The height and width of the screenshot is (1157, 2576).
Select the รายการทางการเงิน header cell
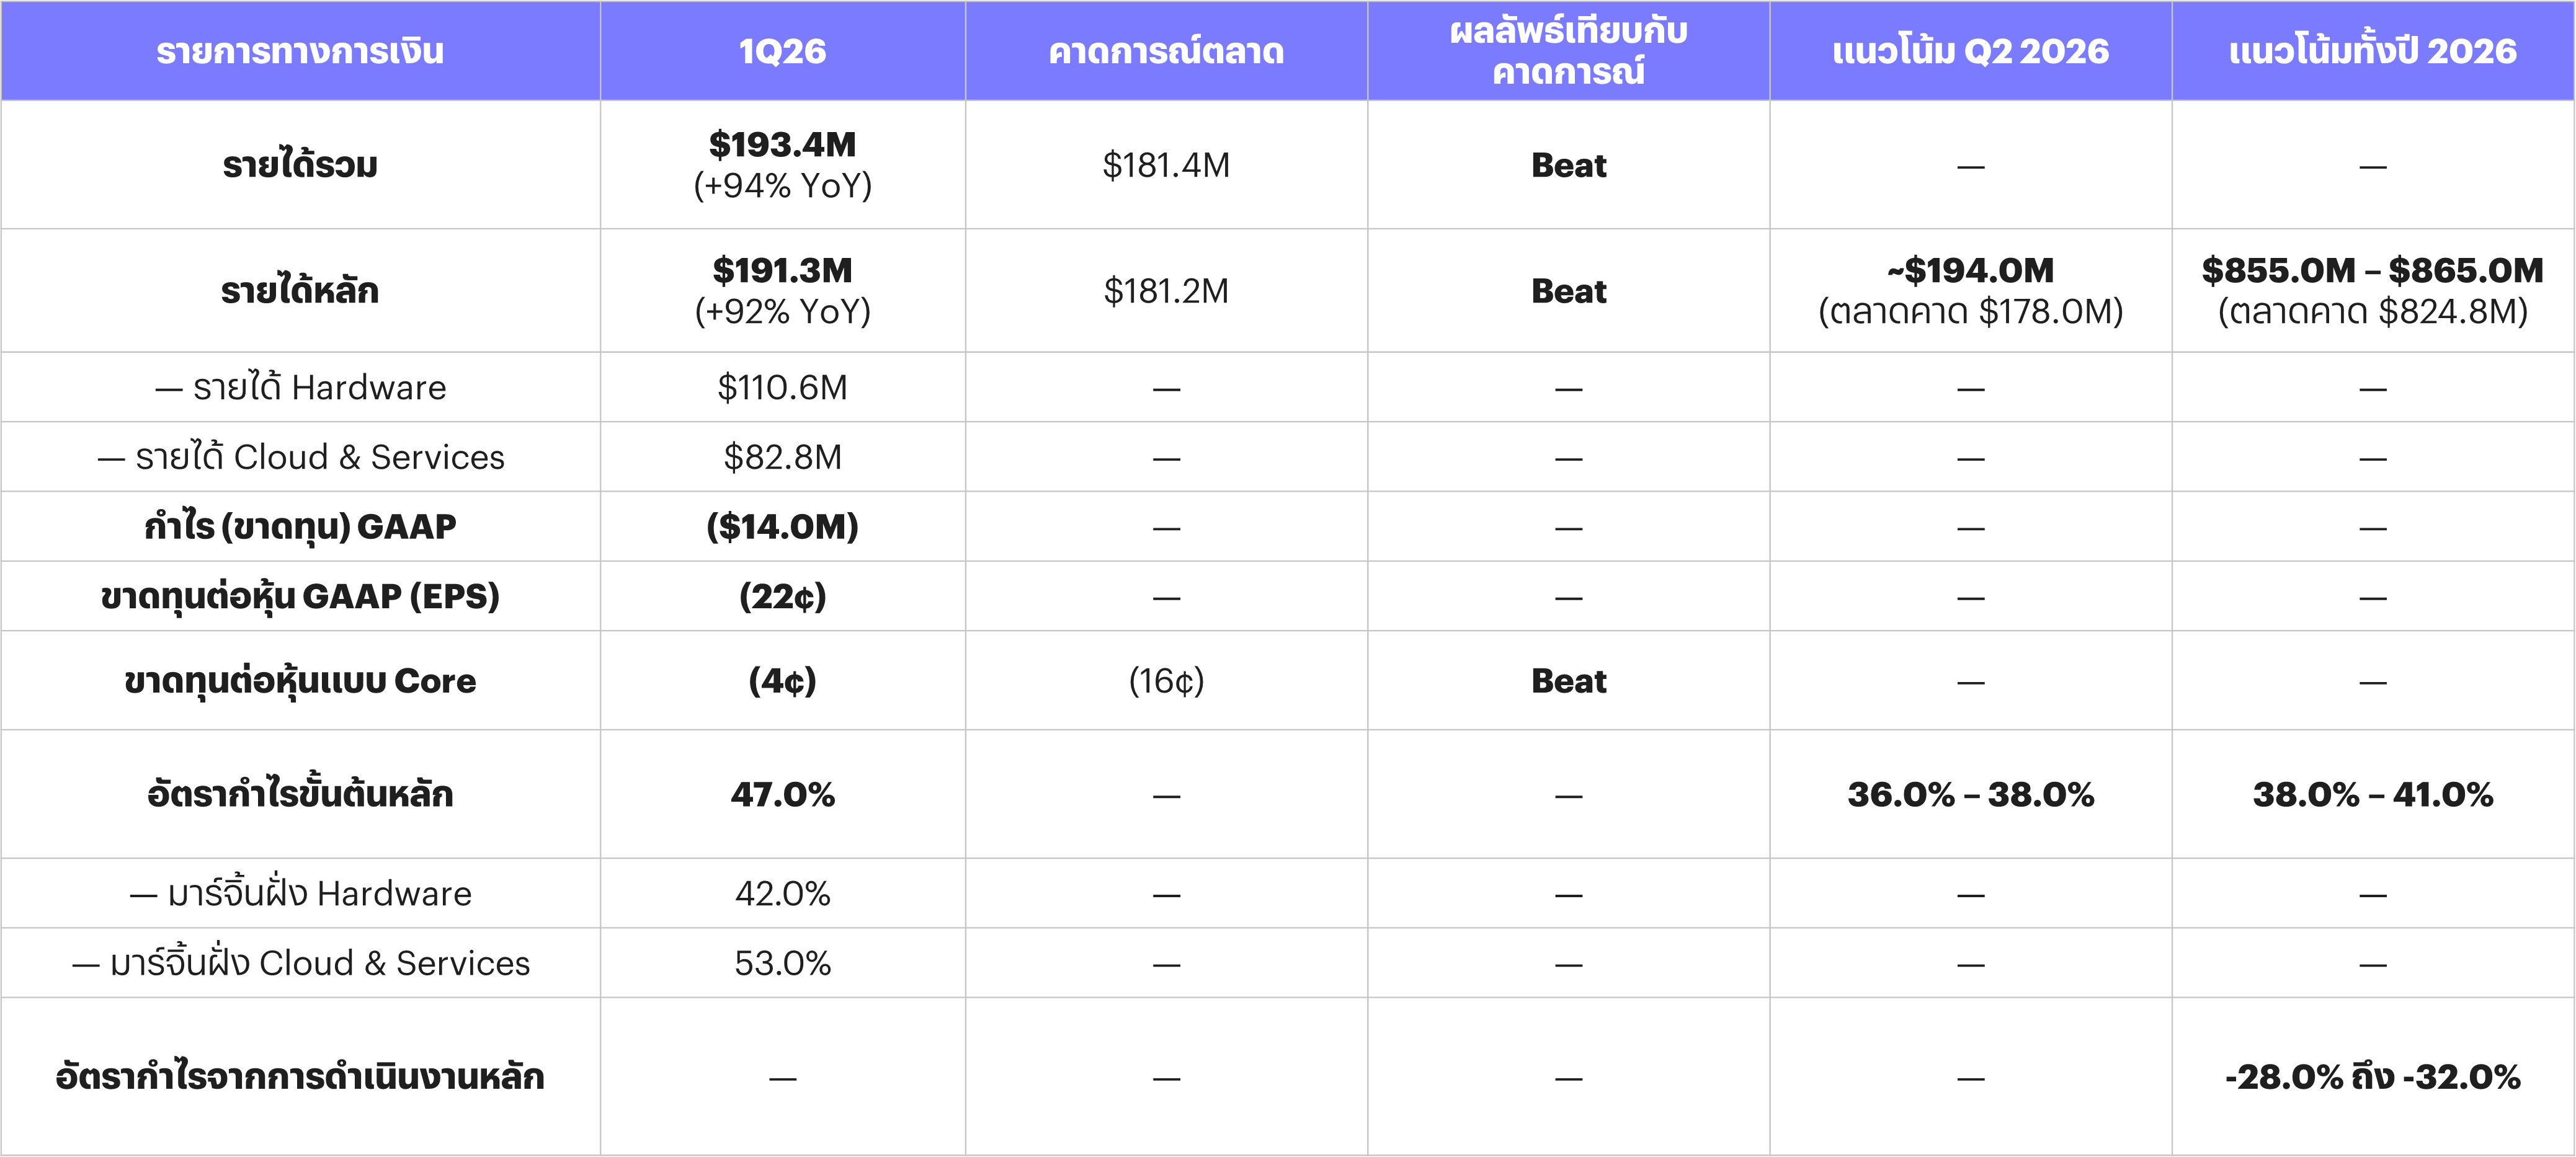tap(300, 51)
